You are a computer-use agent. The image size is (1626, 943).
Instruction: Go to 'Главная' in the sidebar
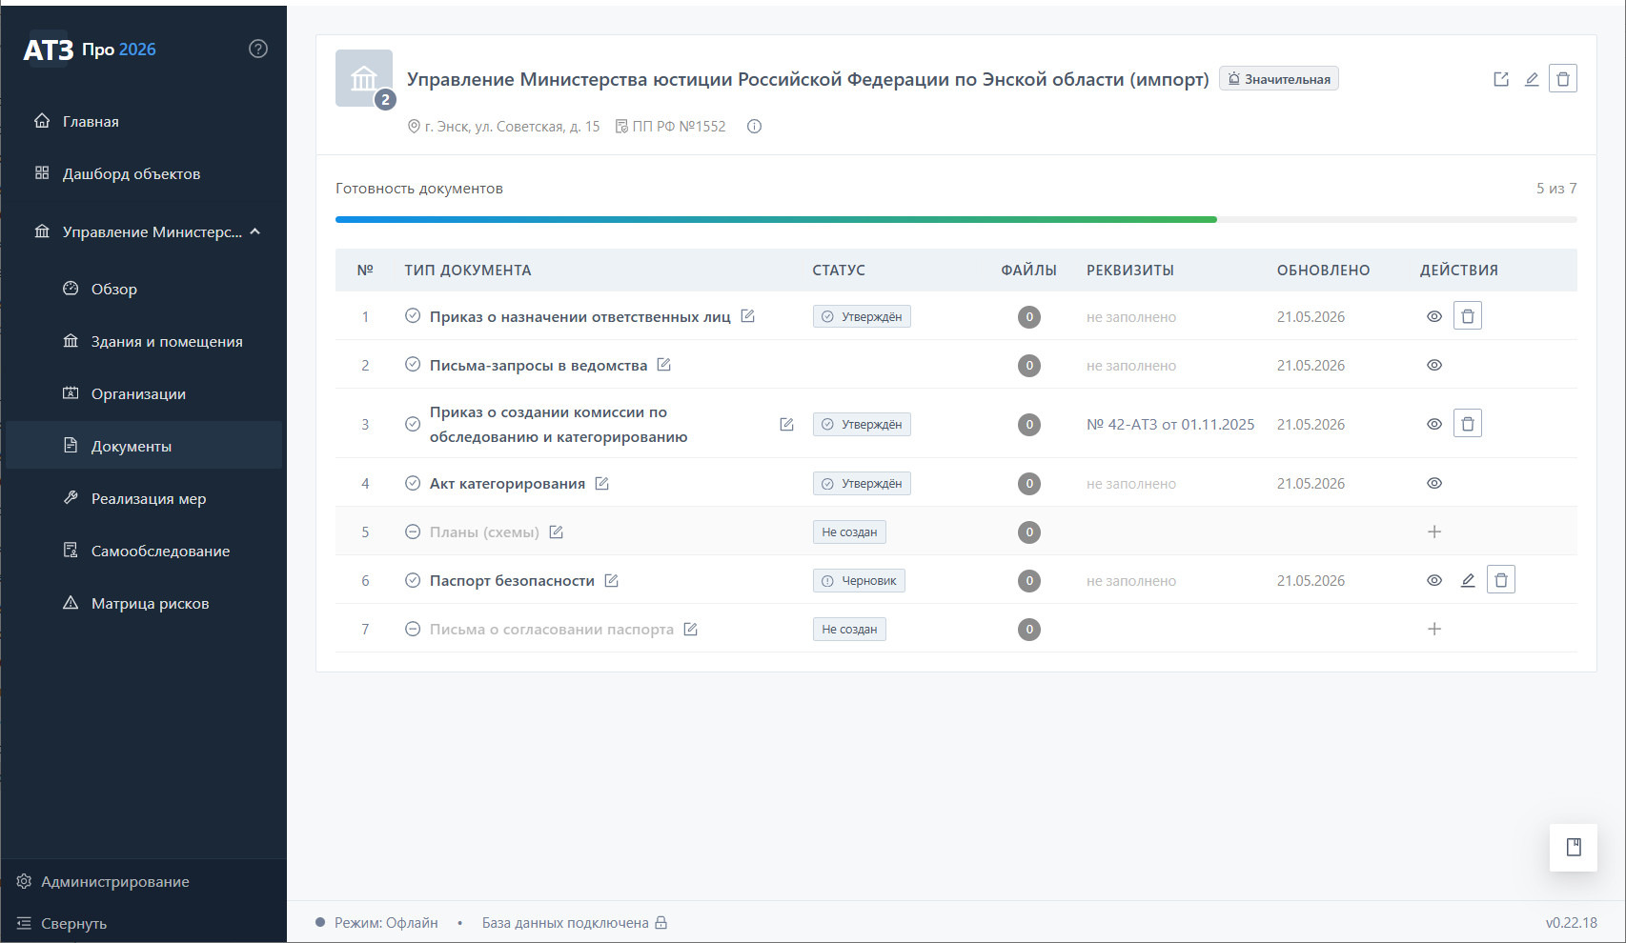144,121
